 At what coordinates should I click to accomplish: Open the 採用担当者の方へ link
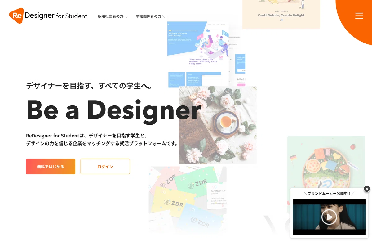pos(113,16)
